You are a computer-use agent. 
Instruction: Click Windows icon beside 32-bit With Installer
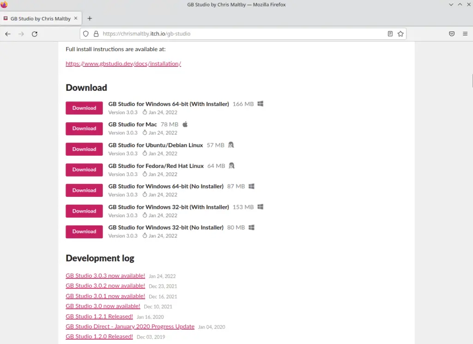[261, 207]
